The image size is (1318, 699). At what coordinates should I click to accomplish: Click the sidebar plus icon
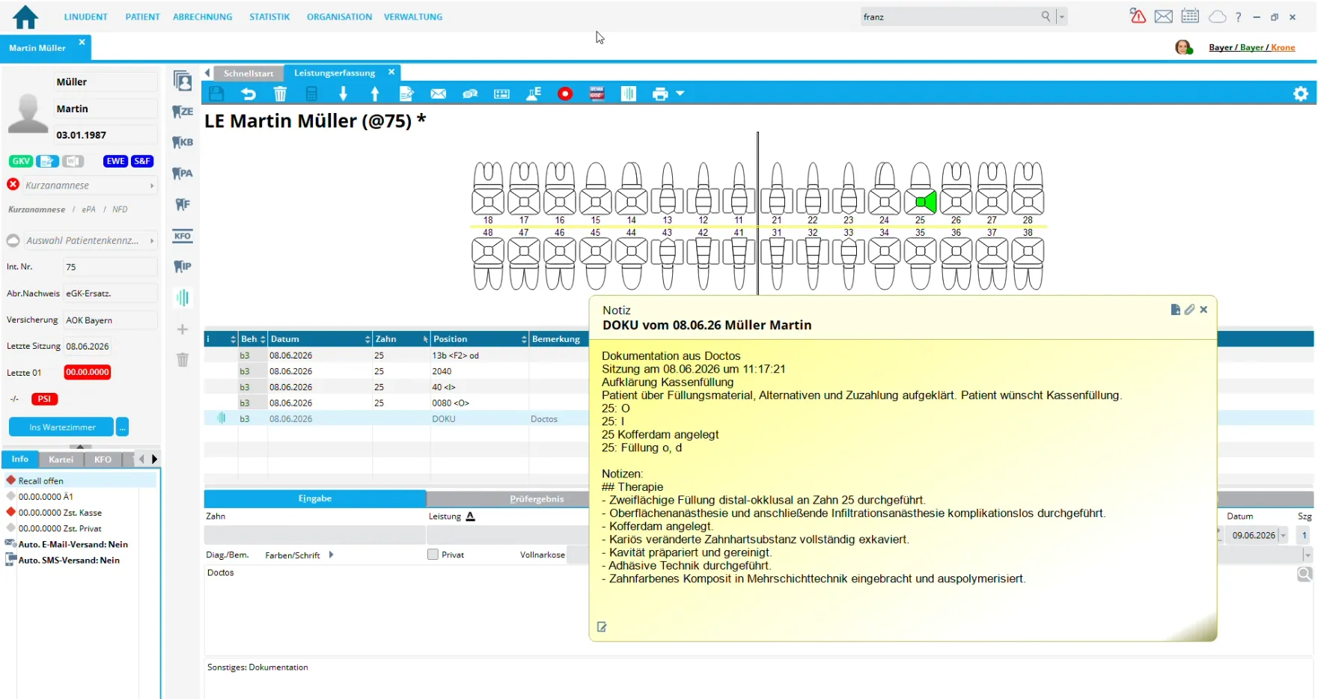click(183, 329)
